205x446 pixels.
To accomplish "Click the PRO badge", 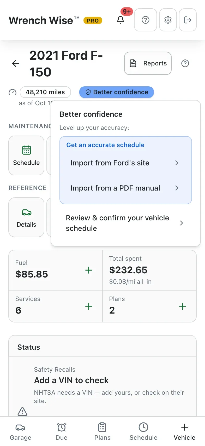I will tap(93, 20).
